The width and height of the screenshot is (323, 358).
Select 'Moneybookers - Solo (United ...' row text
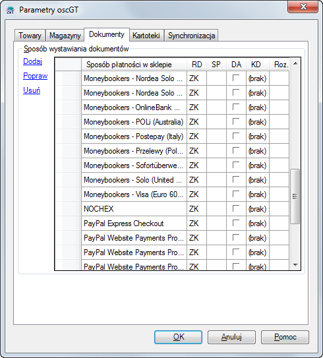coord(133,180)
